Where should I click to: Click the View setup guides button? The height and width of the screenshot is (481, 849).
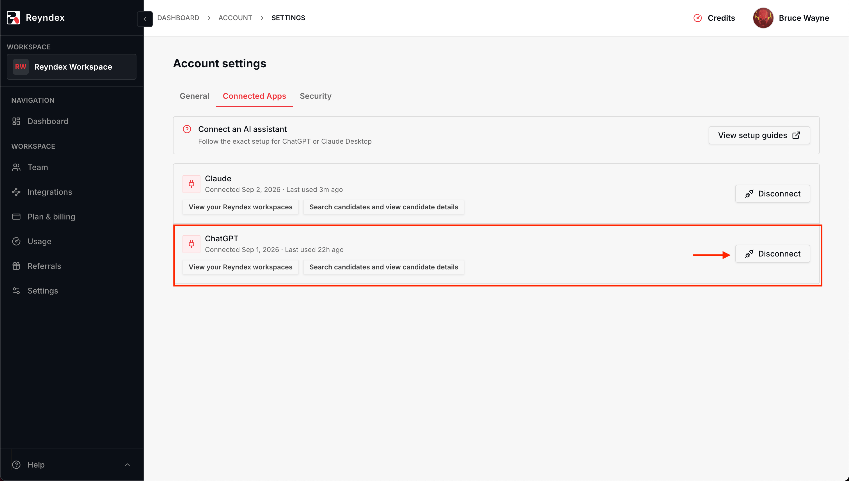tap(759, 135)
